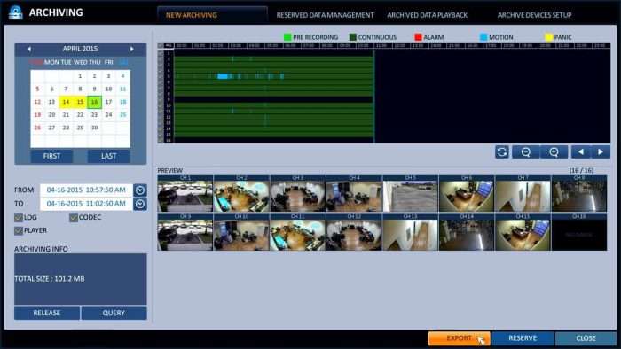
Task: Select CH 8 preview thumbnail
Action: (x=579, y=194)
